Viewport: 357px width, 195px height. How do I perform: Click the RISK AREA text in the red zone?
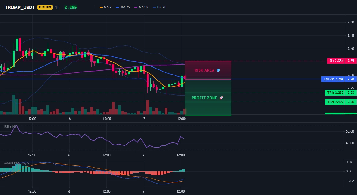pyautogui.click(x=204, y=70)
